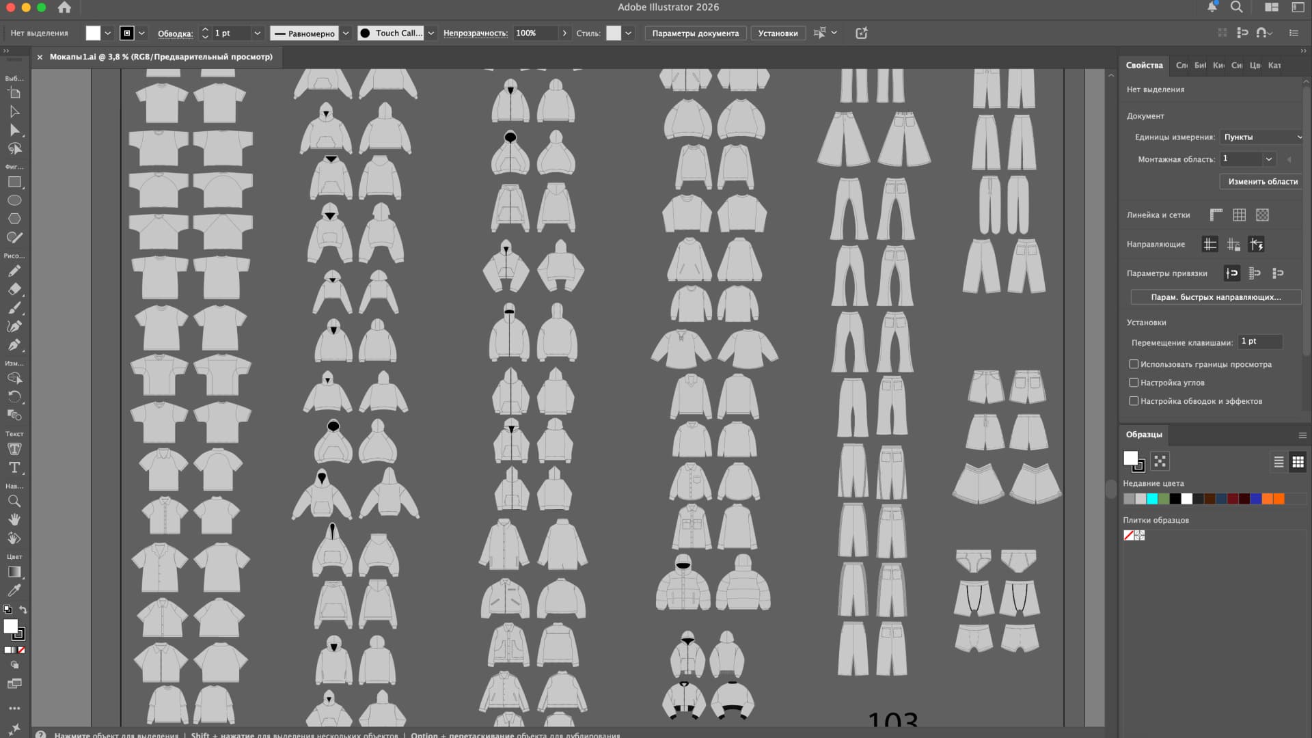Select the Ellipse tool
The width and height of the screenshot is (1312, 738).
coord(14,201)
